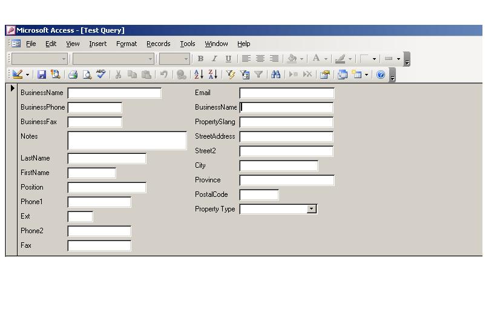Image resolution: width=500 pixels, height=318 pixels.
Task: Click the PostalCode field
Action: point(259,194)
